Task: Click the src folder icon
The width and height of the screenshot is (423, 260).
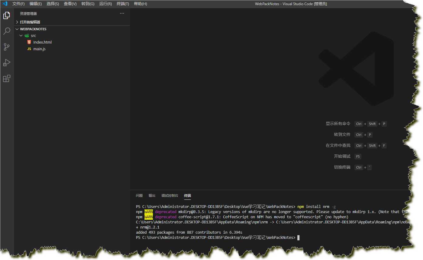Action: tap(27, 36)
